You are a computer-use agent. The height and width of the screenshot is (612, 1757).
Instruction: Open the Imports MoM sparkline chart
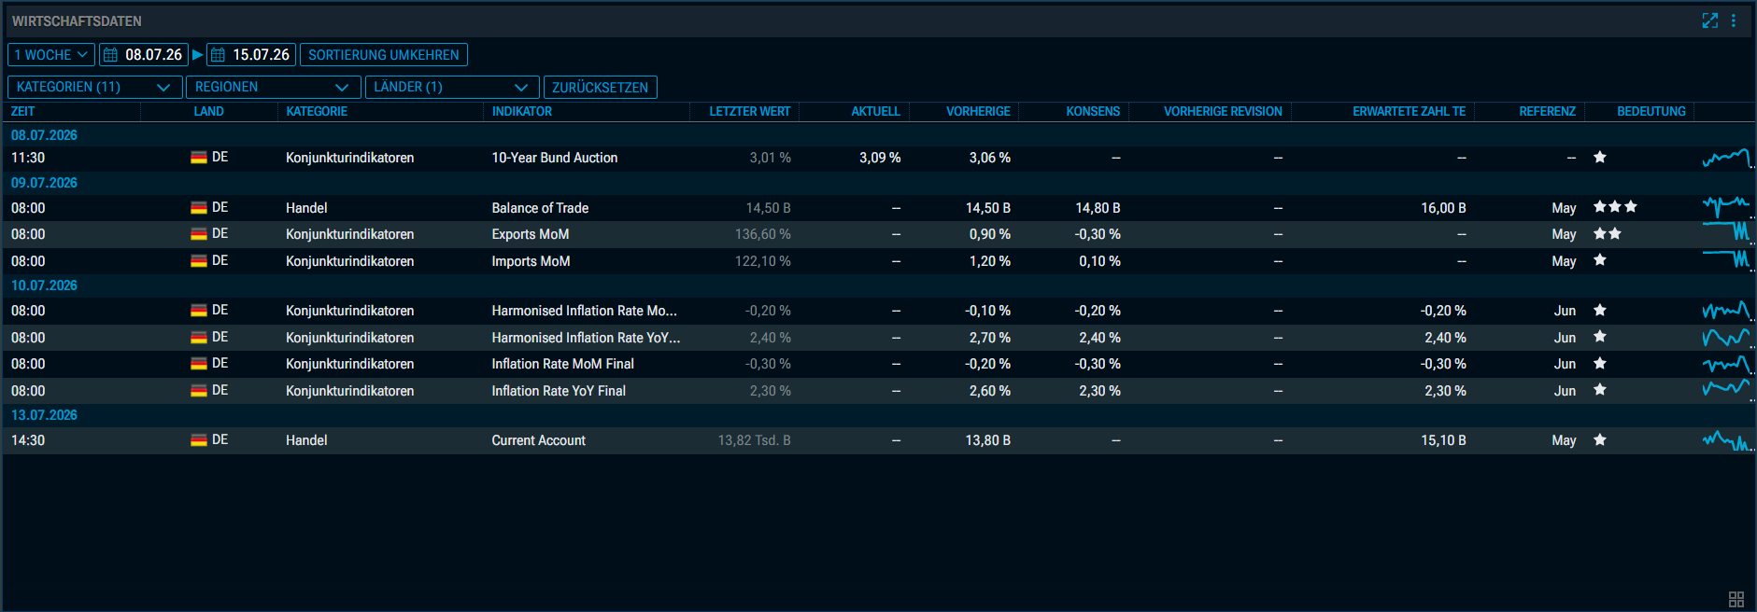pyautogui.click(x=1726, y=260)
